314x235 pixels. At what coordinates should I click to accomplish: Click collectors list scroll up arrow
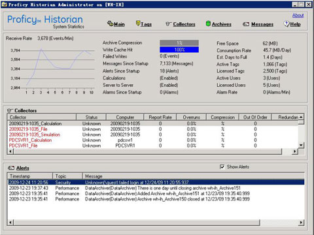301,117
